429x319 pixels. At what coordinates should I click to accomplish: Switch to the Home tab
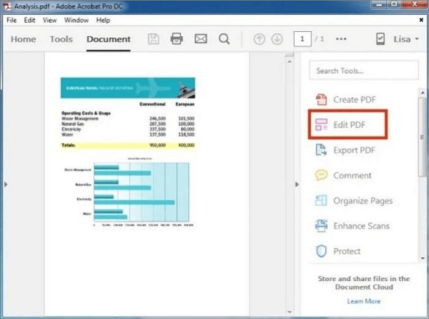[23, 39]
